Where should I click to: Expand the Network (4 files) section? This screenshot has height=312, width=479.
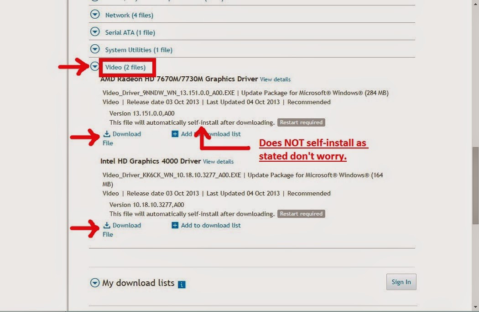click(x=95, y=14)
